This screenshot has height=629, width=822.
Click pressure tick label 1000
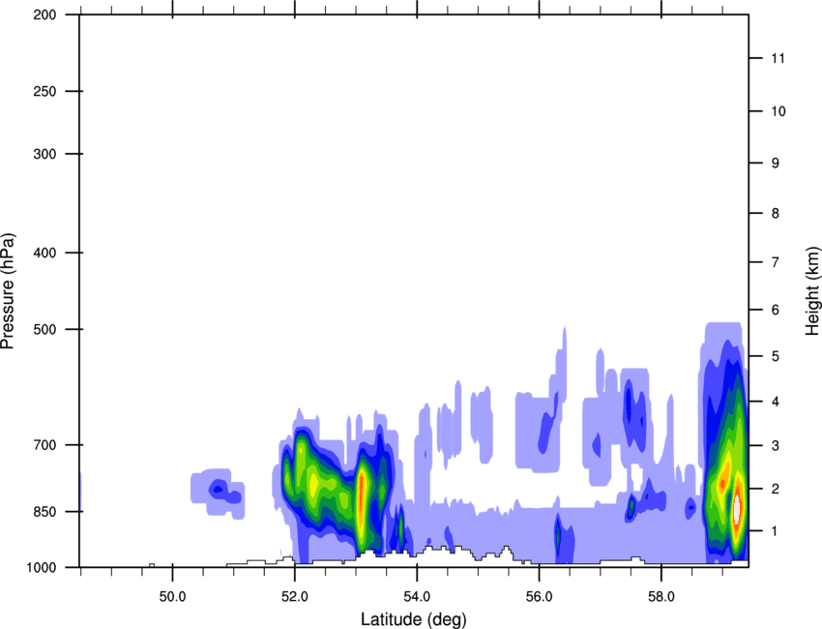[42, 567]
